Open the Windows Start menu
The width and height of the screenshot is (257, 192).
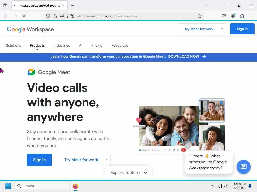click(8, 186)
